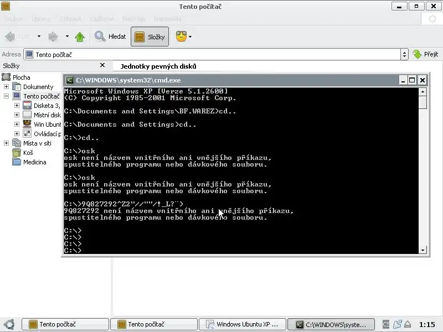Toggle the Složky folders pane button
This screenshot has height=332, width=443.
(150, 37)
